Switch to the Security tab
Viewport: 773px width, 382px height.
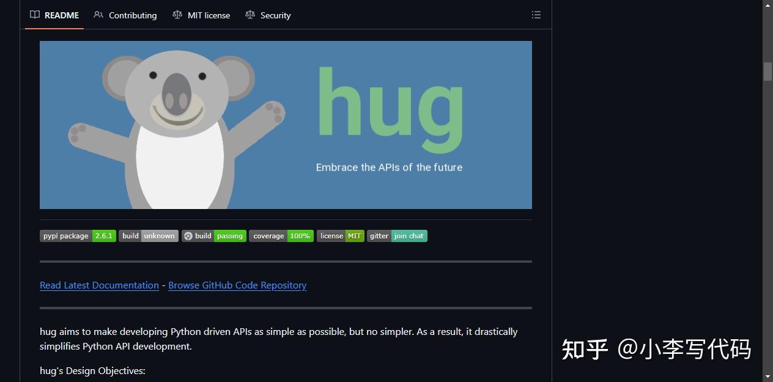pos(268,15)
